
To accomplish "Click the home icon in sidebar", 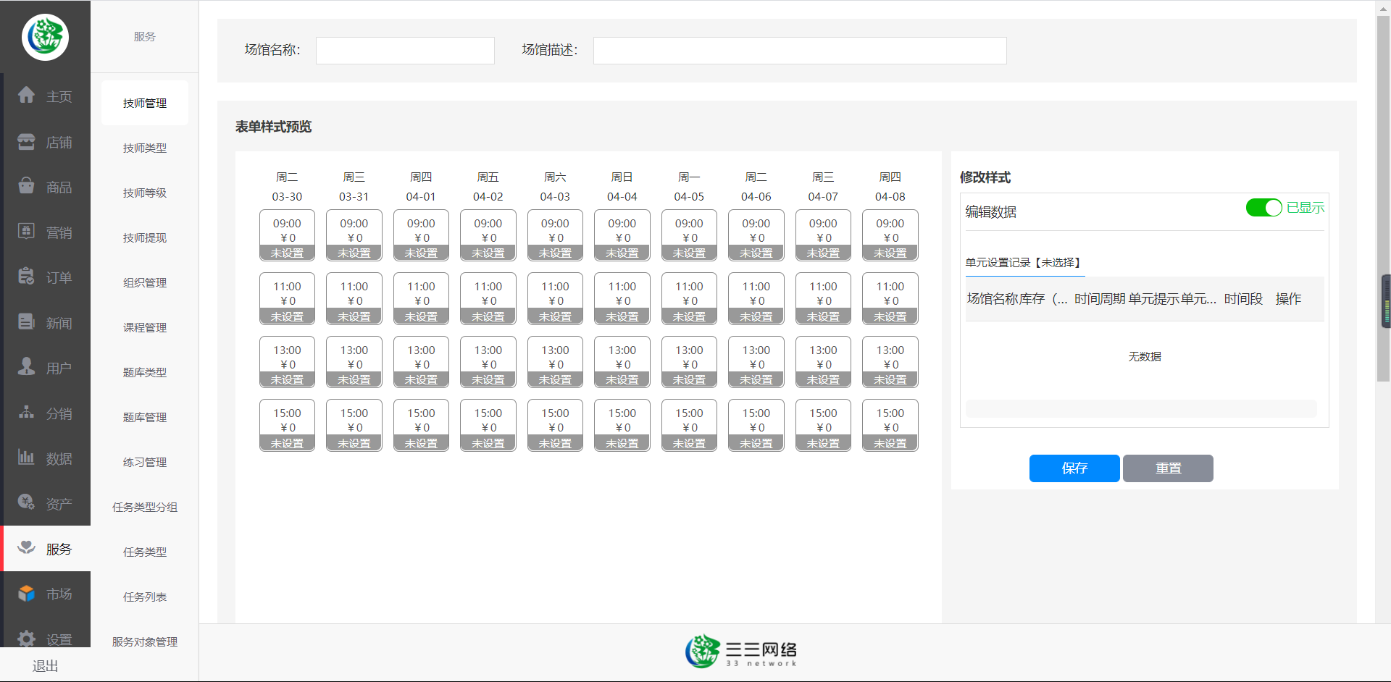I will tap(27, 95).
